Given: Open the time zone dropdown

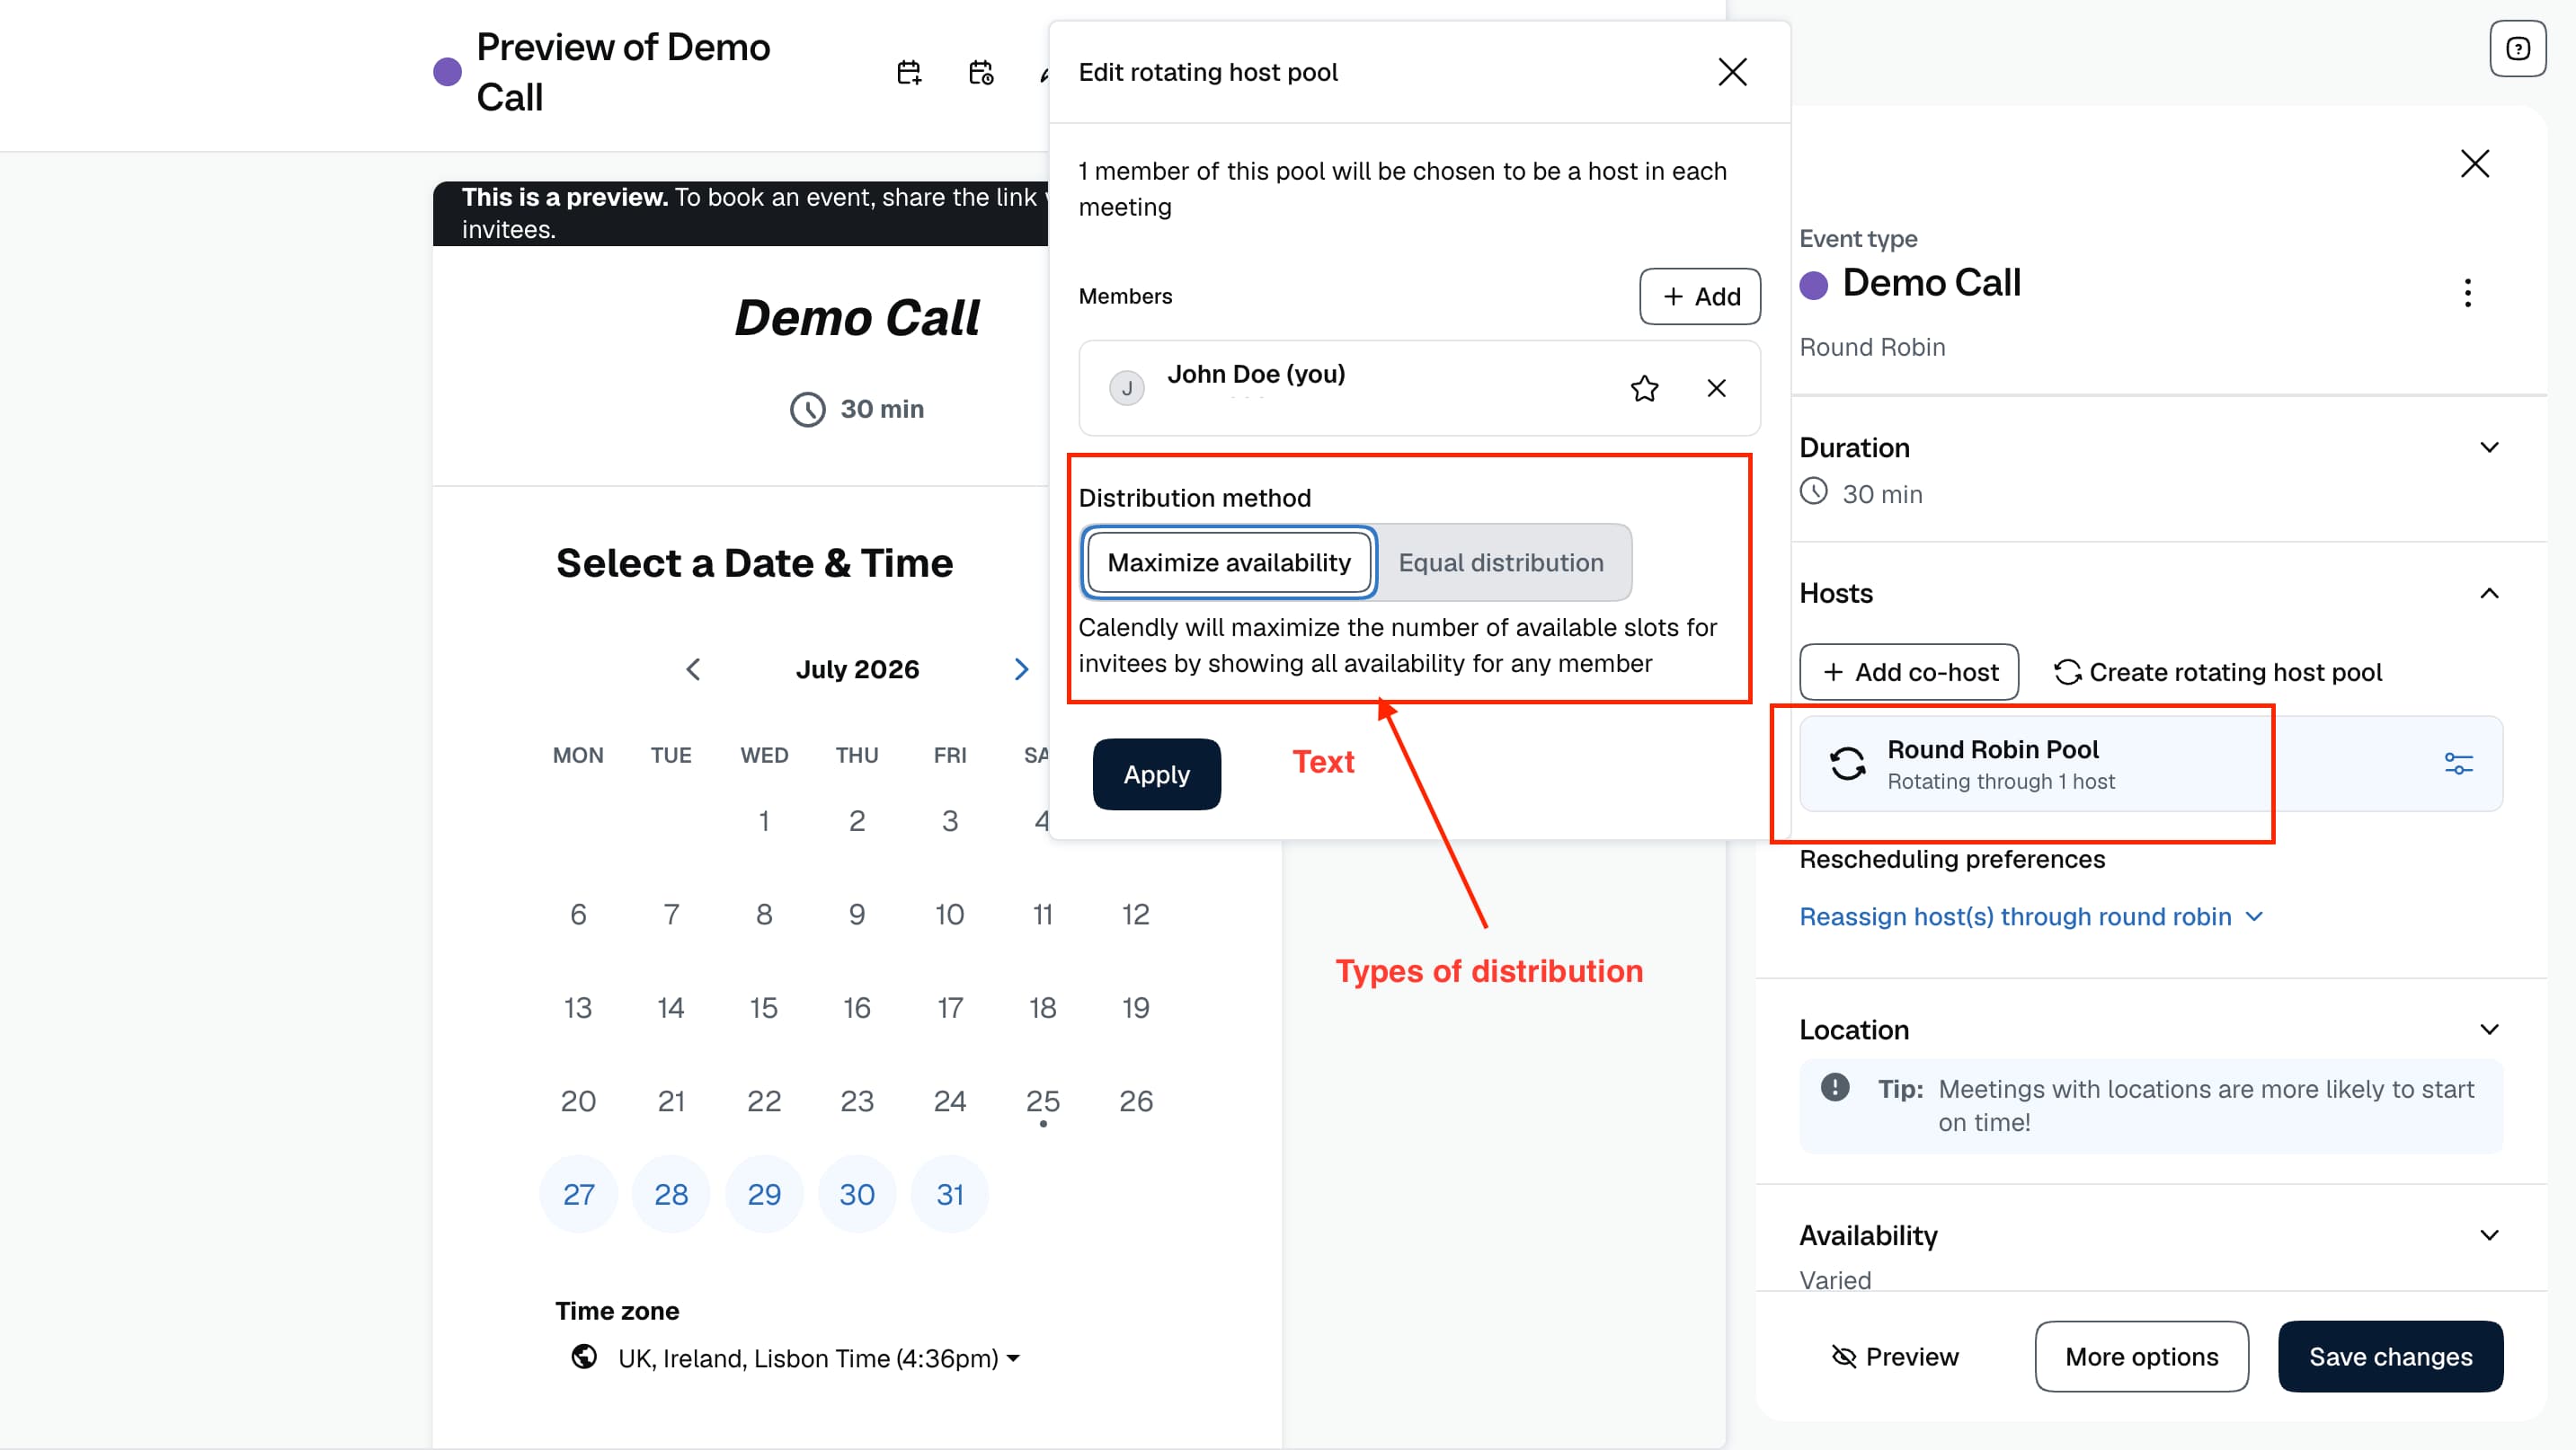Looking at the screenshot, I should (819, 1358).
